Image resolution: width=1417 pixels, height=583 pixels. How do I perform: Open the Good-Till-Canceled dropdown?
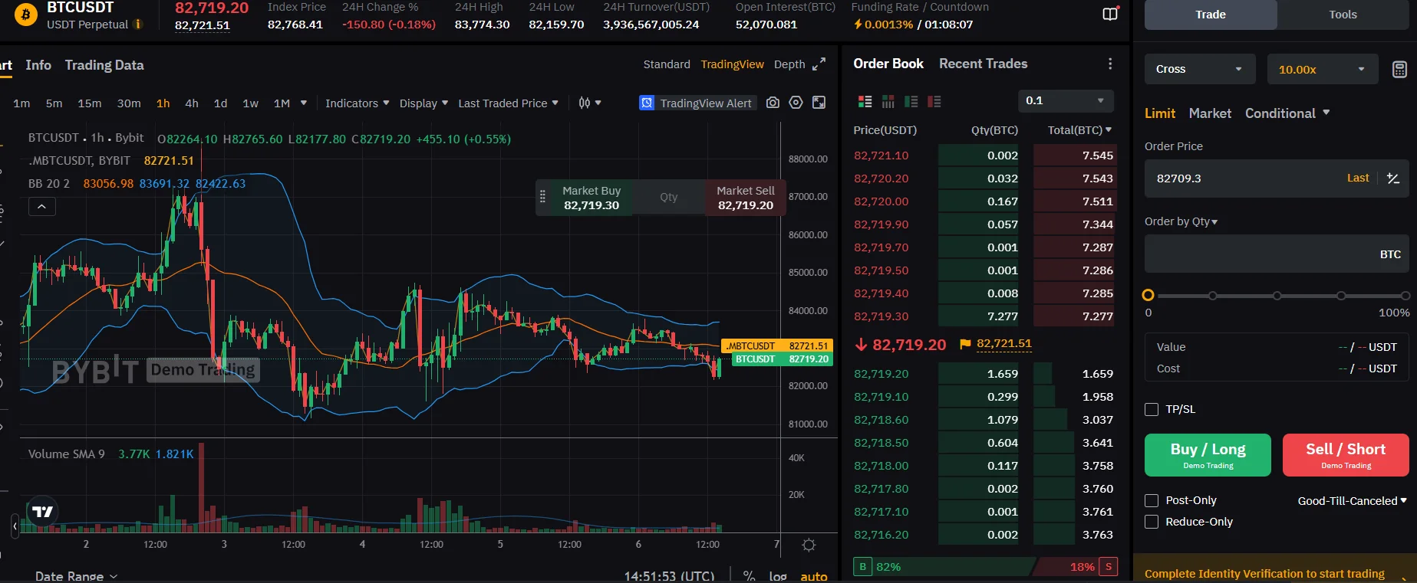[x=1353, y=501]
